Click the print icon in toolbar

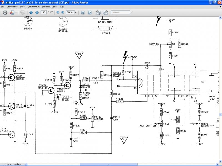point(5,12)
